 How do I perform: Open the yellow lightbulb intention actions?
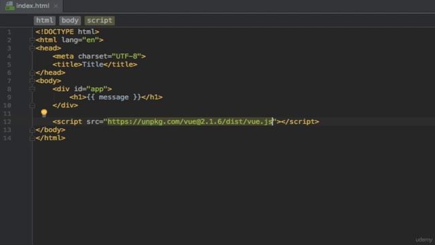[x=44, y=113]
